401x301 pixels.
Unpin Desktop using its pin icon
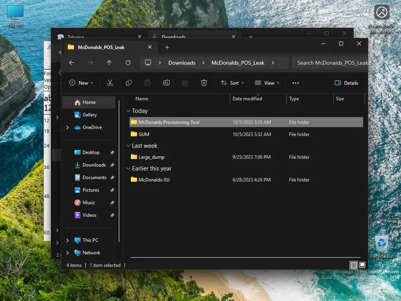pyautogui.click(x=112, y=152)
